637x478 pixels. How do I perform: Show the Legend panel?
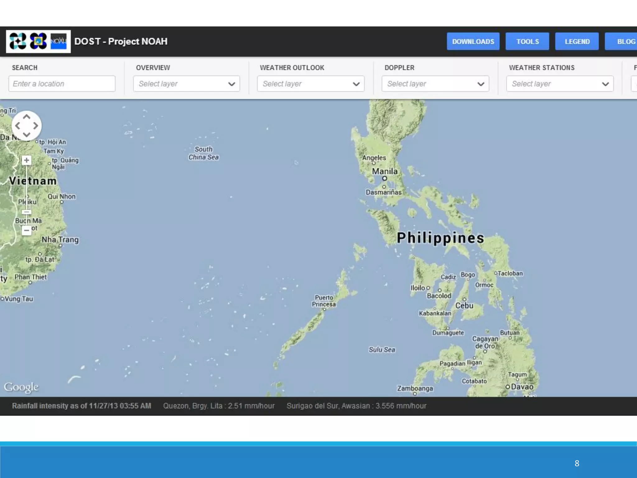[577, 41]
